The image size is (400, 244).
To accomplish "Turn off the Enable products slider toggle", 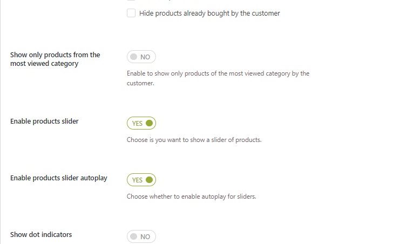I will click(141, 123).
